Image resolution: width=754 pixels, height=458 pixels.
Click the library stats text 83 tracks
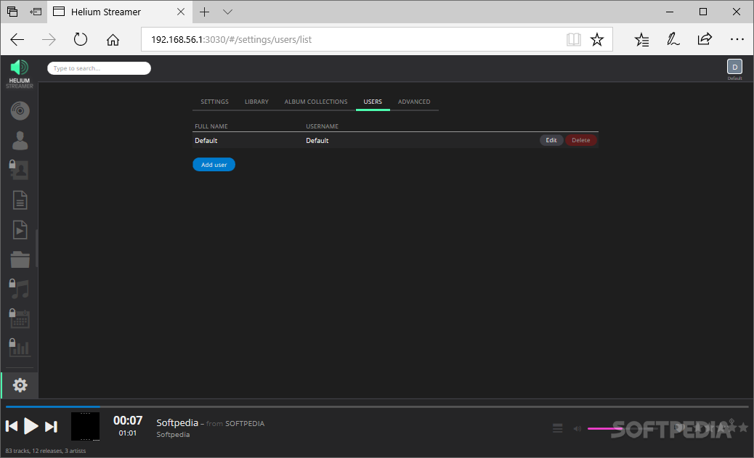tap(46, 451)
